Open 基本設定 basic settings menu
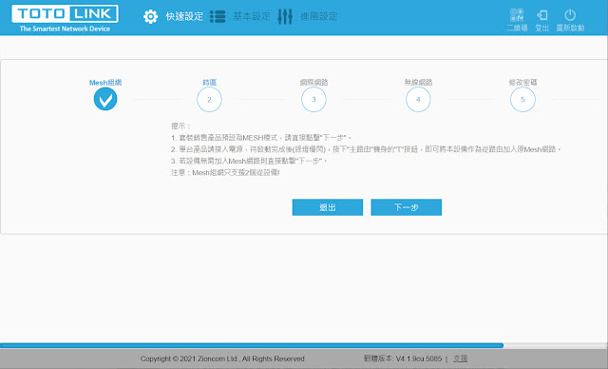Viewport: 608px width, 369px height. (x=251, y=16)
